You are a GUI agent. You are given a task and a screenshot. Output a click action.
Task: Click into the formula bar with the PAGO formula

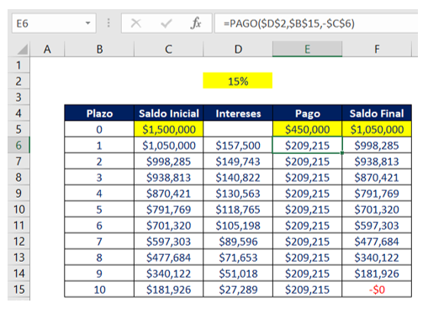click(x=316, y=24)
